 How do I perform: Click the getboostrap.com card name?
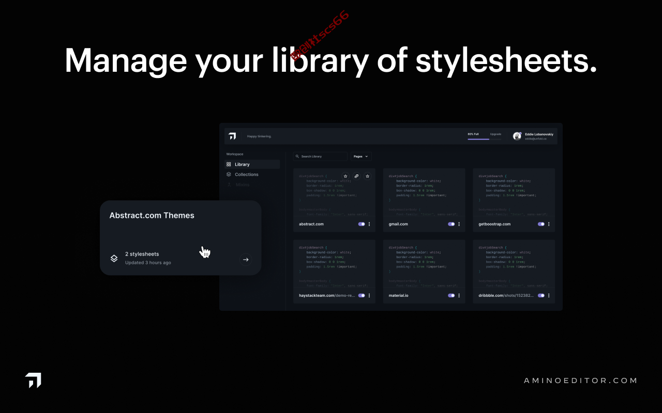click(494, 224)
